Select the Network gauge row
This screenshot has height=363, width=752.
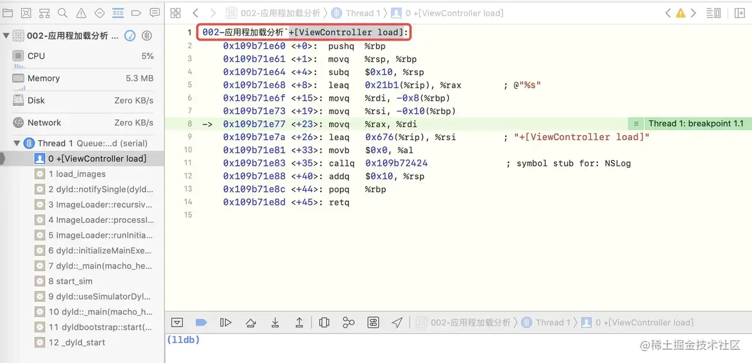[82, 123]
